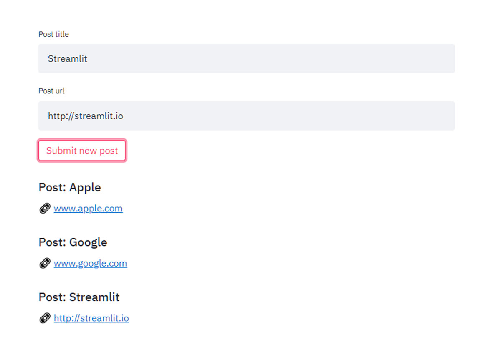Click the 'Streamlit' text in the Post title field
Viewport: 501px width, 360px height.
coord(67,59)
